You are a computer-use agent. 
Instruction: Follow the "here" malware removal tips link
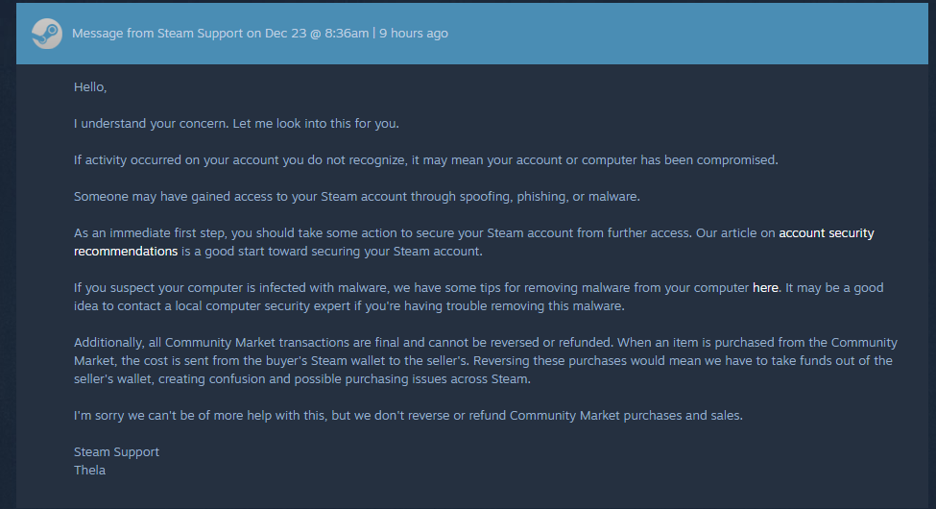coord(765,287)
